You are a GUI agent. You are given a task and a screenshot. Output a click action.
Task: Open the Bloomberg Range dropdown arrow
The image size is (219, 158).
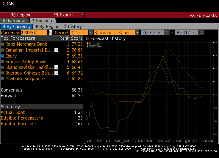[137, 32]
